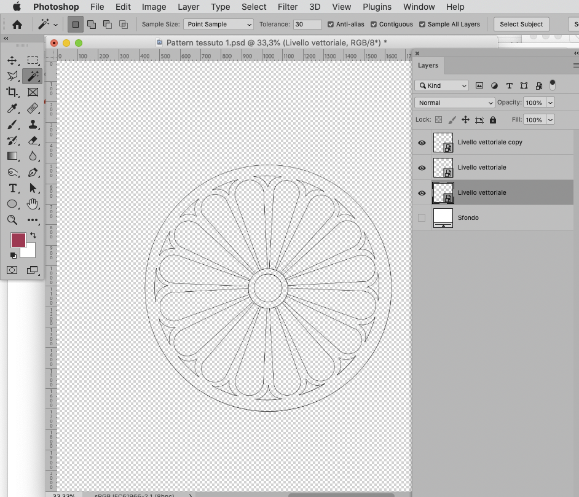Image resolution: width=579 pixels, height=497 pixels.
Task: Select the Move tool
Action: pos(12,60)
